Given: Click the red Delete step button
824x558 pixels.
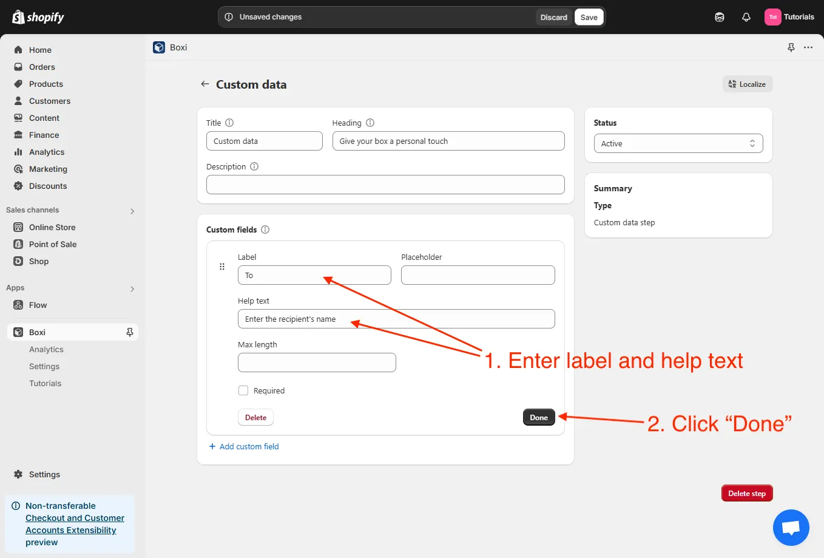Looking at the screenshot, I should tap(746, 493).
